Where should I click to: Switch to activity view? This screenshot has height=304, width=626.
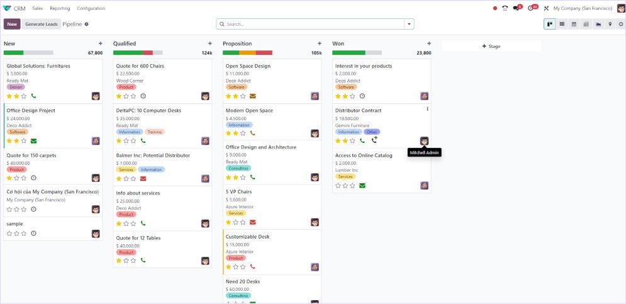click(x=621, y=24)
